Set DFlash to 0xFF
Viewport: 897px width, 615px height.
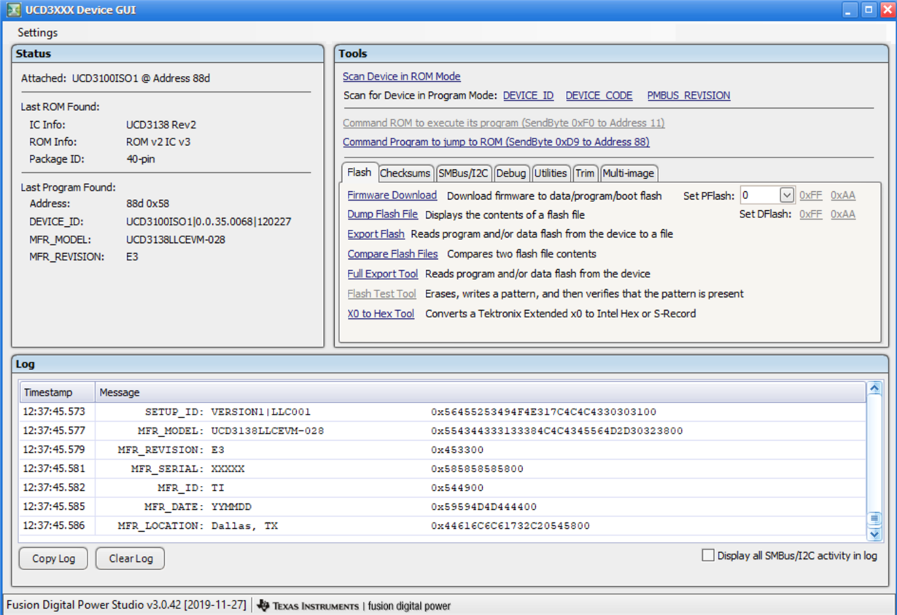[810, 214]
